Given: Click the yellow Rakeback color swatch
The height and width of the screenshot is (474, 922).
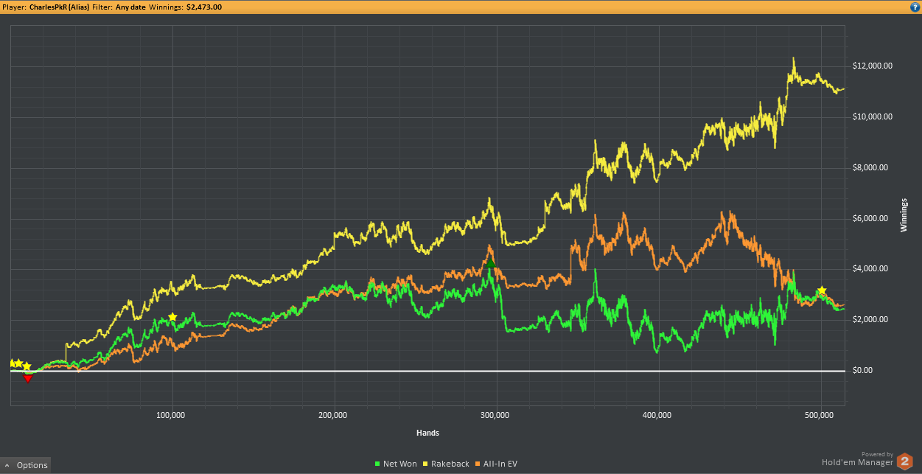Looking at the screenshot, I should (426, 464).
